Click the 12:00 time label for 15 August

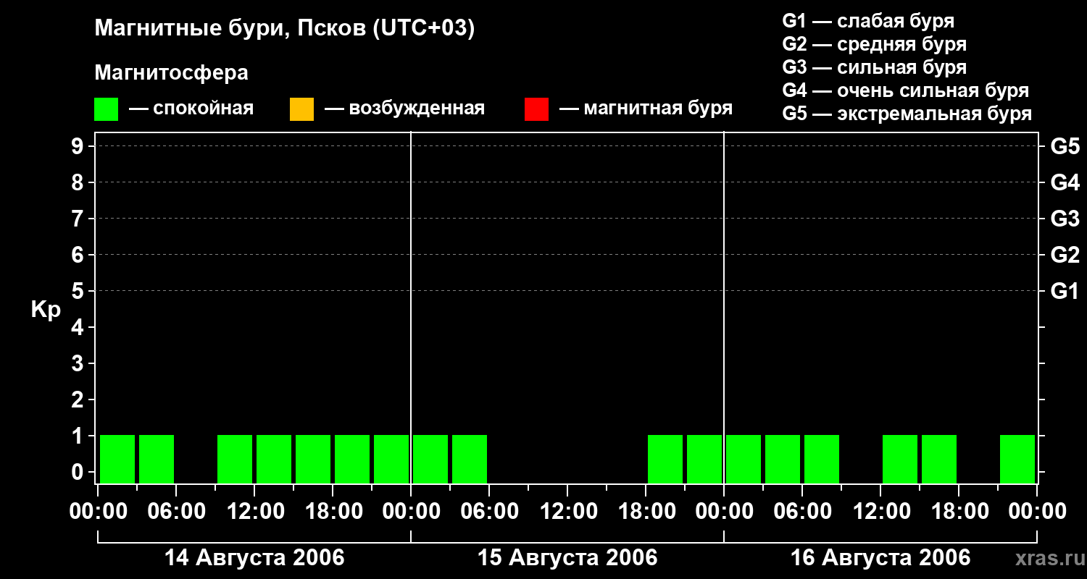coord(567,512)
